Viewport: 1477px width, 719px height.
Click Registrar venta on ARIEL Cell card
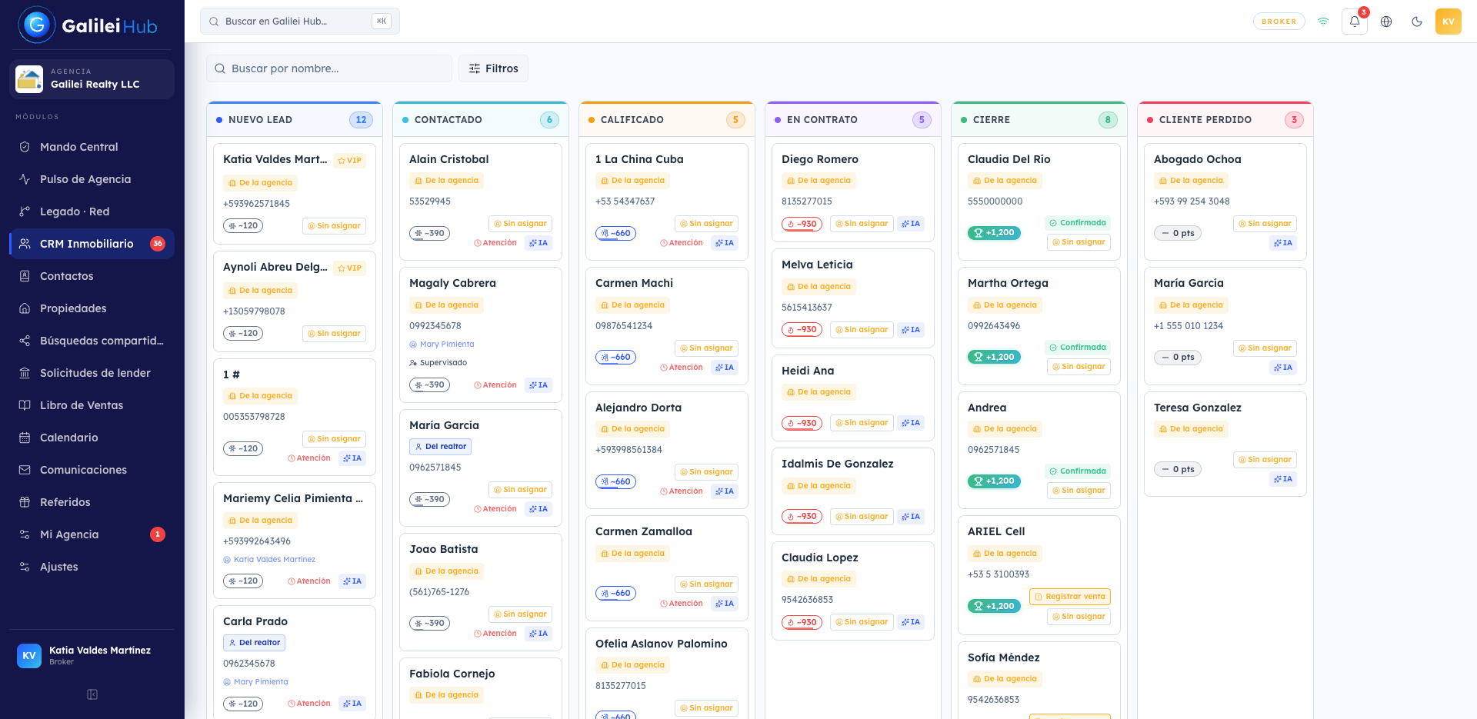click(x=1070, y=597)
